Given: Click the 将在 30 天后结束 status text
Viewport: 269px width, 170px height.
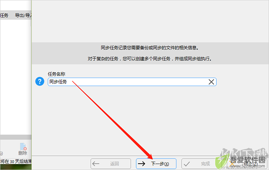Looking at the screenshot, I should 16,161.
